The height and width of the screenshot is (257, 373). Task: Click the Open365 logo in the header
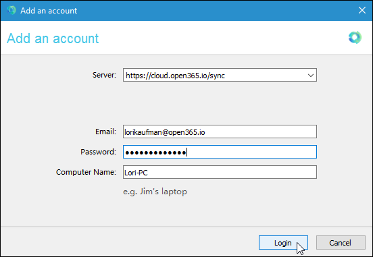[x=355, y=37]
